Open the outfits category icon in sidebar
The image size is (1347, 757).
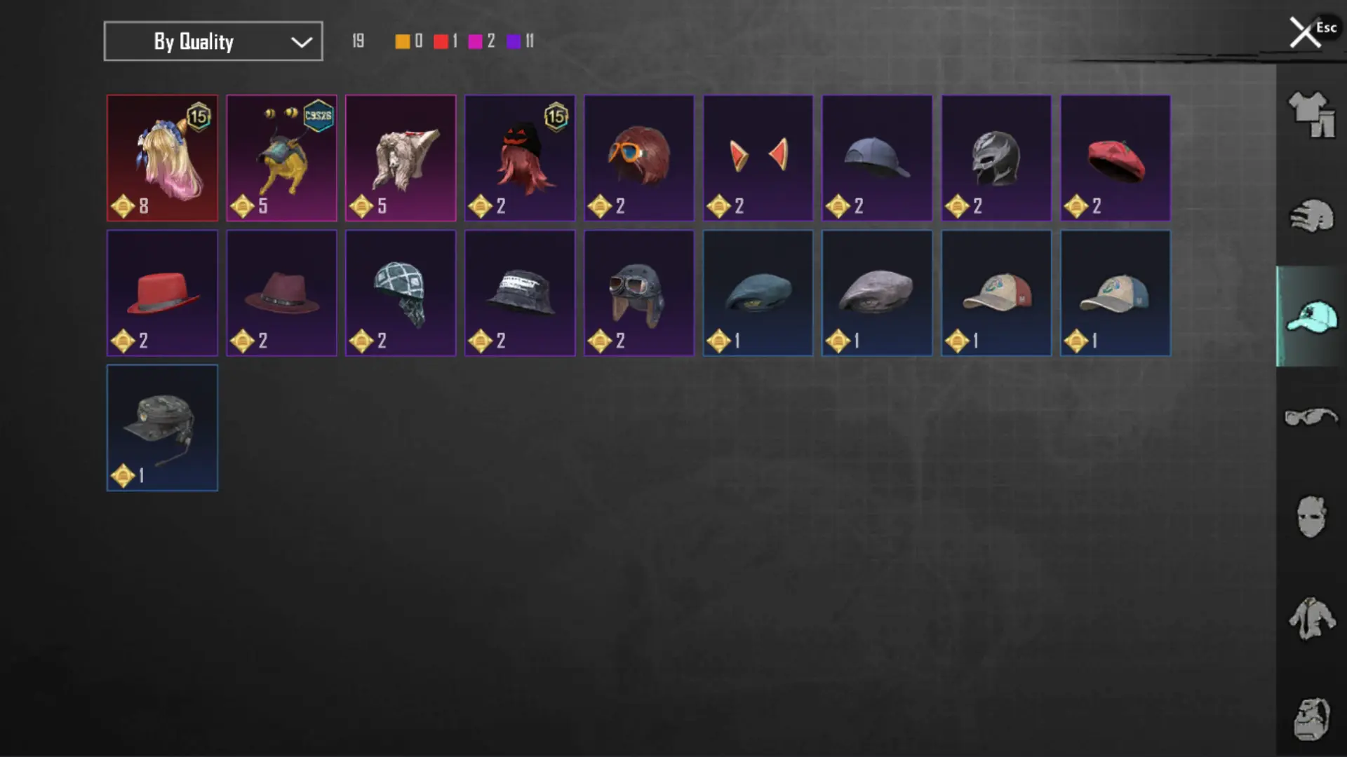click(1311, 114)
